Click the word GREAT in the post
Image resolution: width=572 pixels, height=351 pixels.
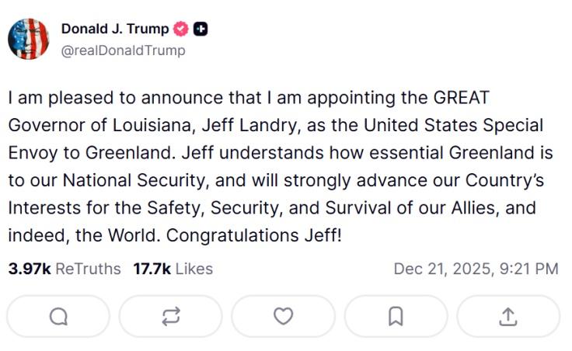coord(462,99)
